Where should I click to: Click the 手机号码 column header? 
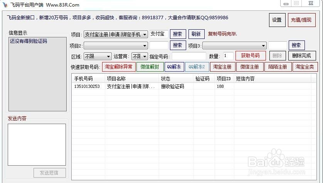pyautogui.click(x=88, y=79)
